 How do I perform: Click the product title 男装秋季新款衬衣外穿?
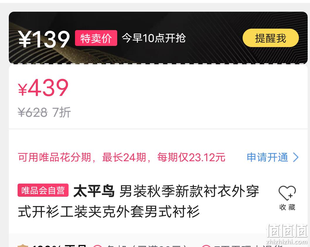click(x=189, y=191)
